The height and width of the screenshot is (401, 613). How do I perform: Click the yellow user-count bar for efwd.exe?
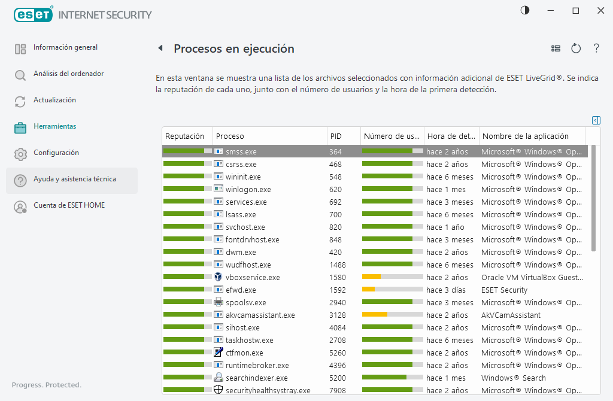coord(369,290)
